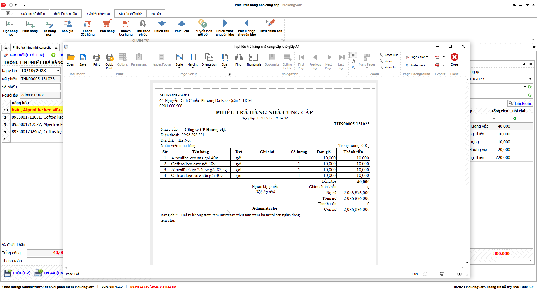The image size is (537, 290).
Task: Switch to Báo cáo thống kê tab
Action: 130,14
